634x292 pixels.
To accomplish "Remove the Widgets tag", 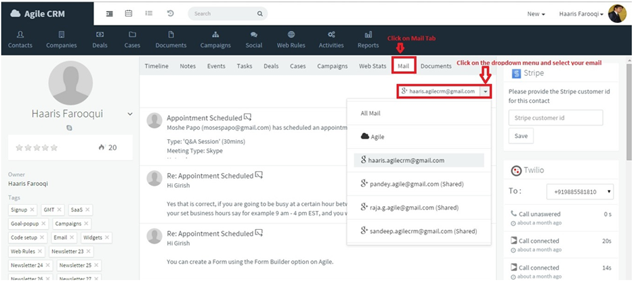I will (x=107, y=237).
